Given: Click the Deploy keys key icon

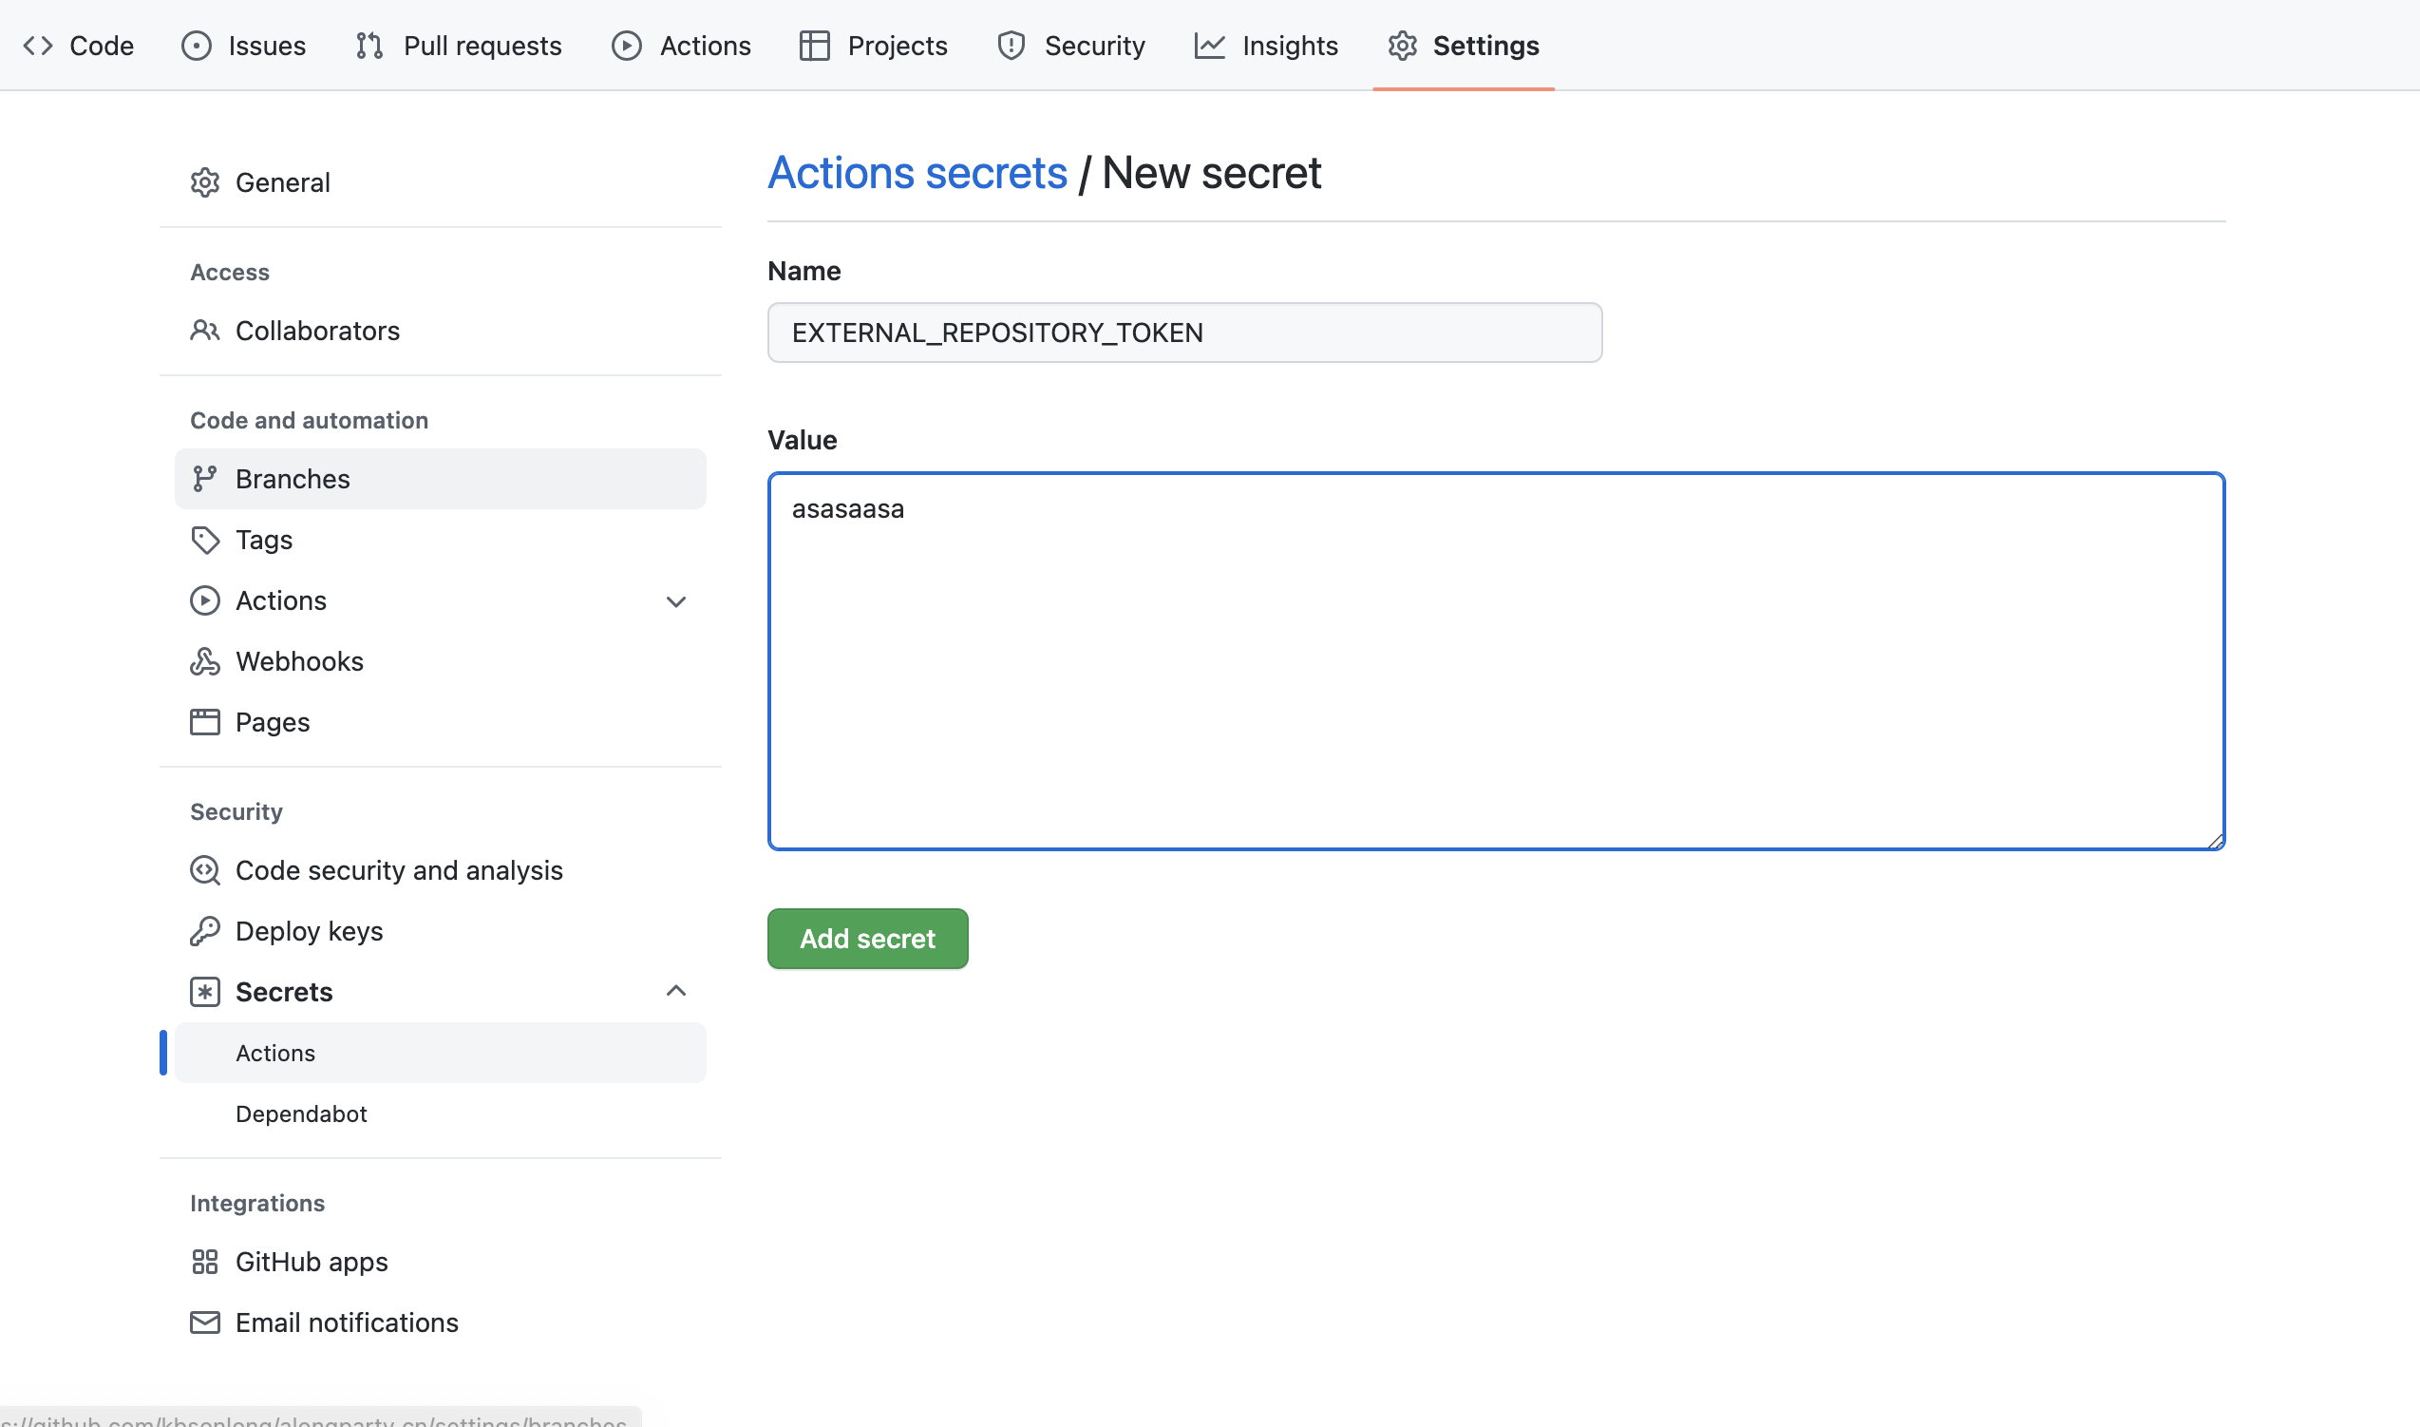Looking at the screenshot, I should [205, 931].
